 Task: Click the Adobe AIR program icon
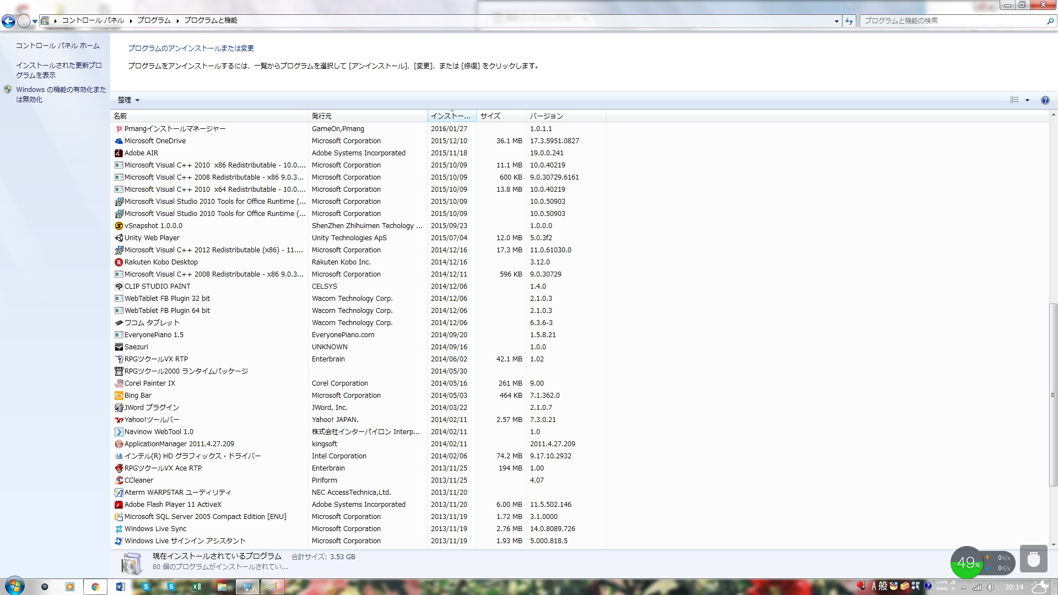(118, 153)
